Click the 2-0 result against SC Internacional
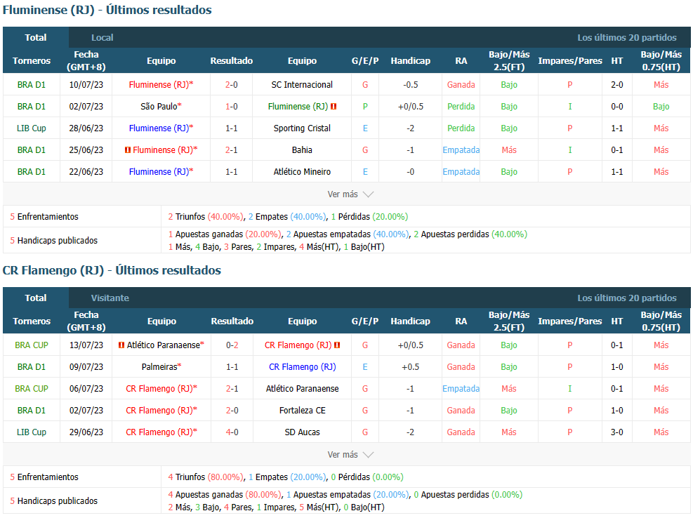The image size is (693, 518). coord(232,85)
